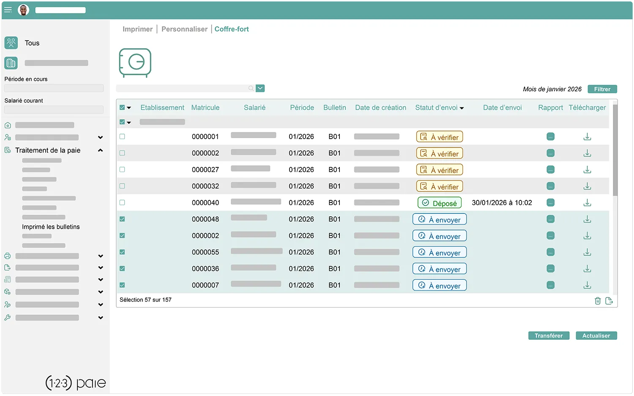The height and width of the screenshot is (396, 634).
Task: Click the home sidebar icon
Action: click(8, 125)
